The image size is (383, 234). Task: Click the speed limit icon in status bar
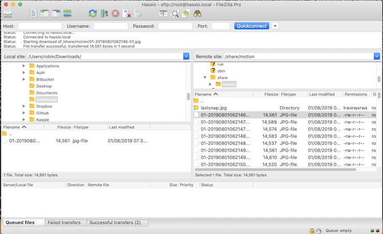(319, 230)
